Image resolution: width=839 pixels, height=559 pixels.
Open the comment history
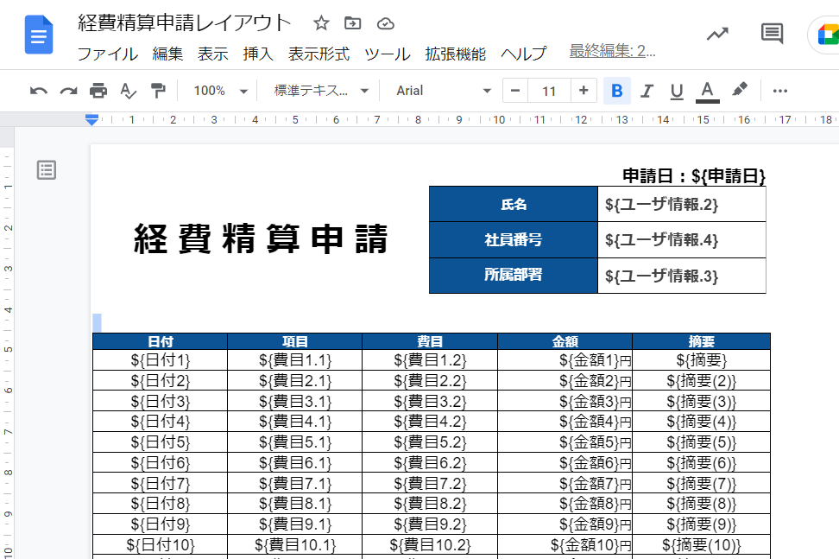pos(772,34)
